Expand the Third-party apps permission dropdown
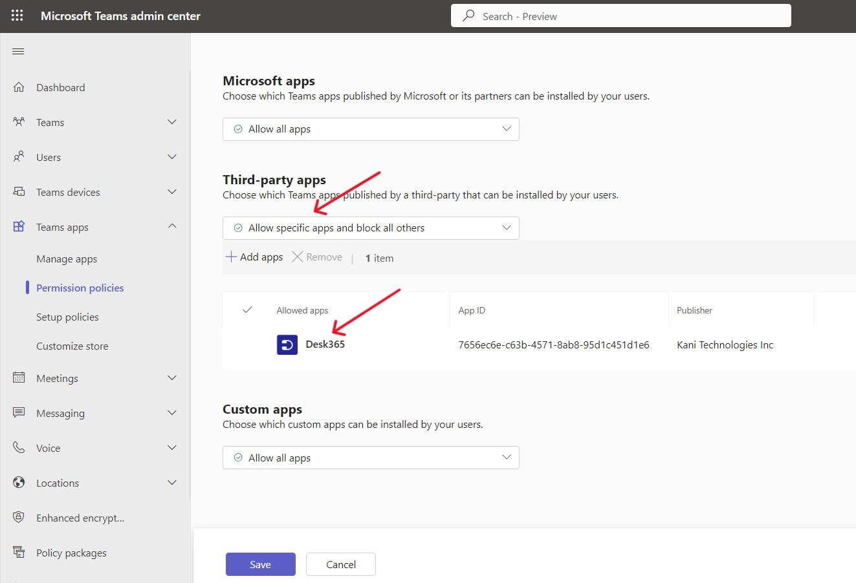856x583 pixels. point(371,228)
